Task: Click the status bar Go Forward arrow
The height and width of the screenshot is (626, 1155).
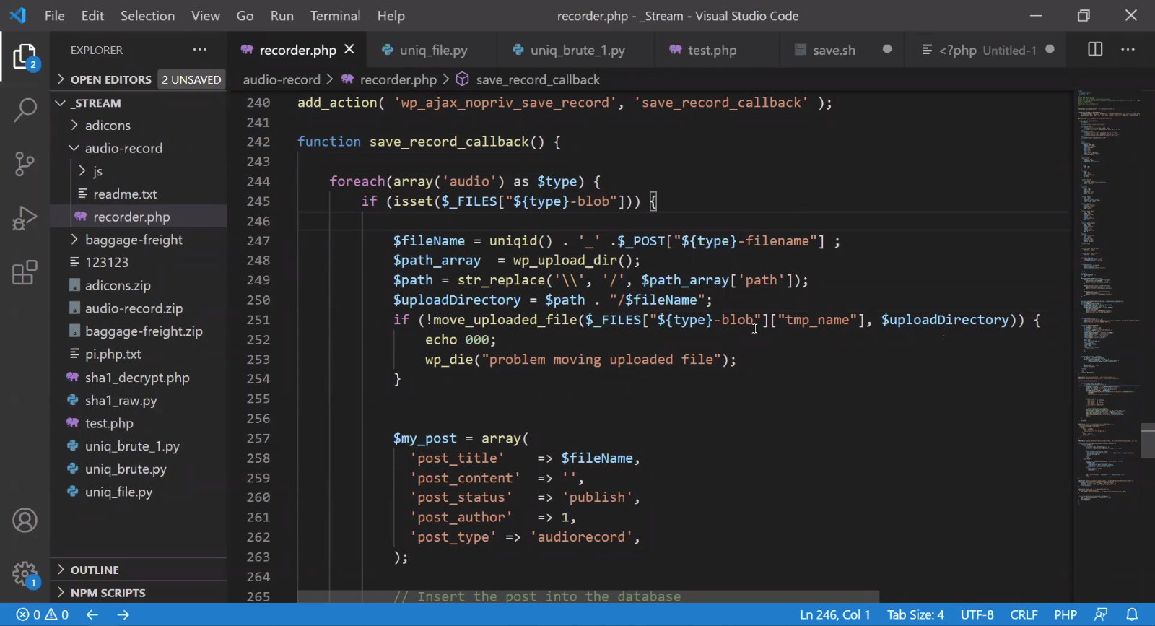Action: tap(123, 614)
